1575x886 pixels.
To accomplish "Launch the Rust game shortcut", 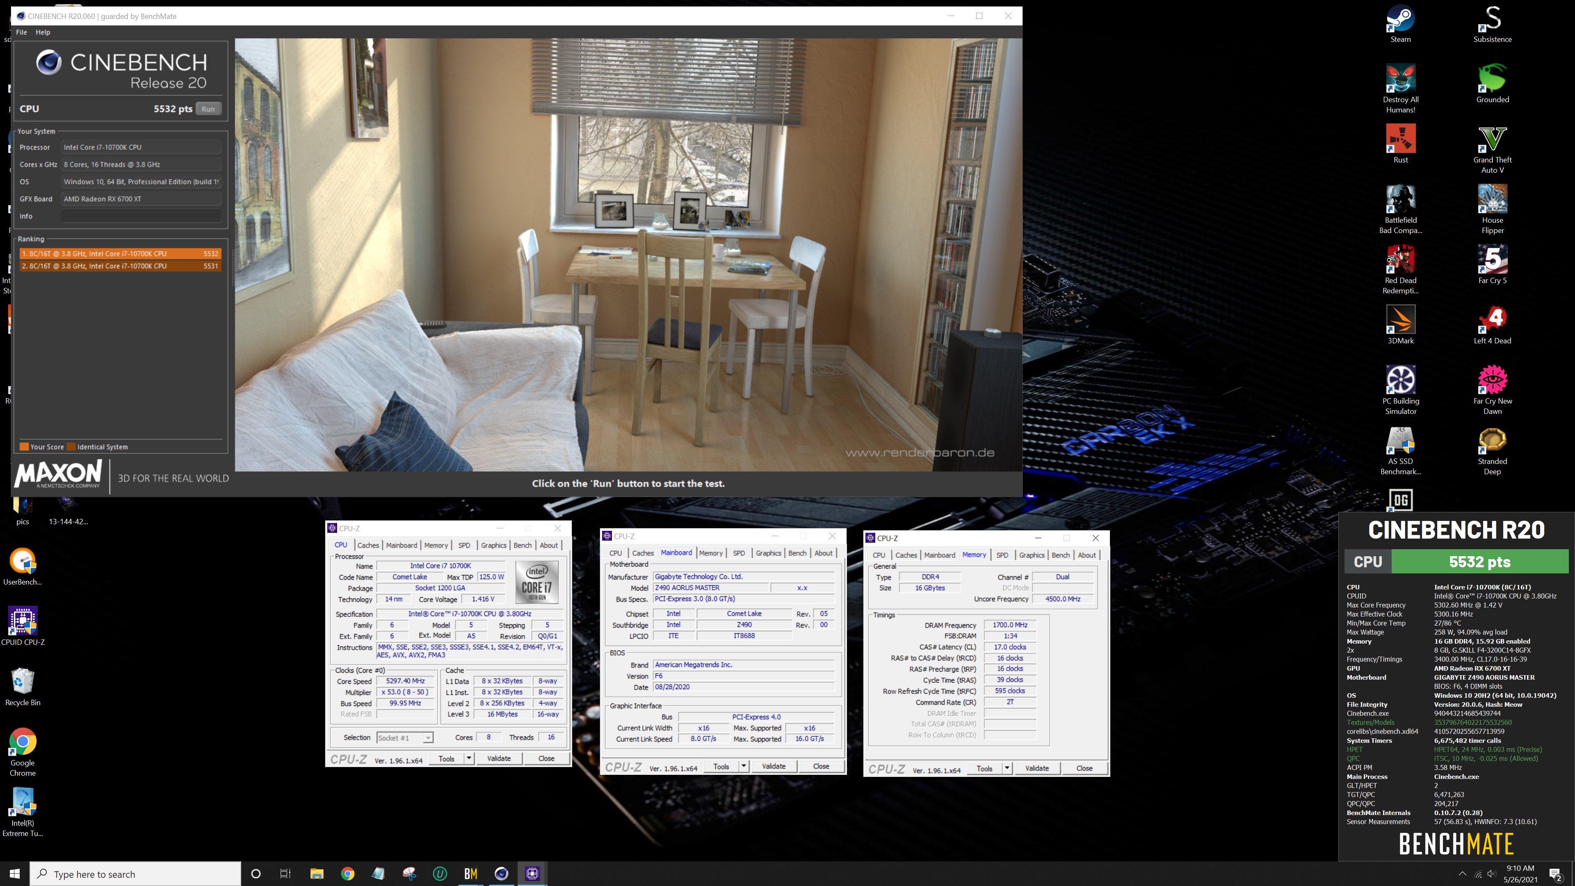I will pyautogui.click(x=1400, y=144).
